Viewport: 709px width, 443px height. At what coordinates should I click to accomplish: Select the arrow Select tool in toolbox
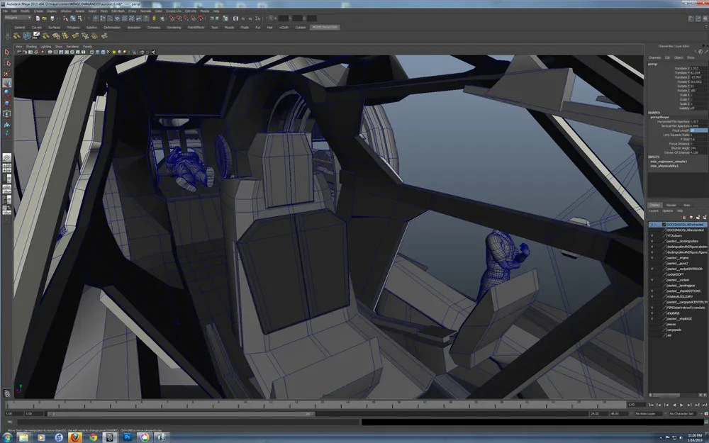7,52
